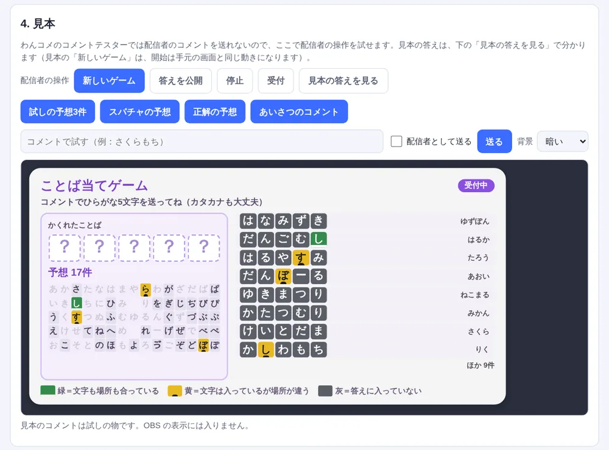Click the player name さくら

click(479, 331)
